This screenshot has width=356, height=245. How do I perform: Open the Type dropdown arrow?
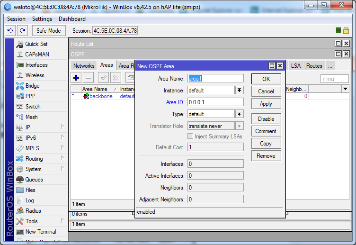coord(239,114)
